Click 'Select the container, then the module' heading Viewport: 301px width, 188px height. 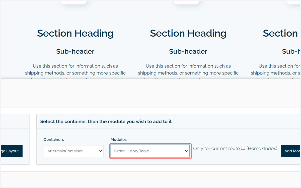pyautogui.click(x=106, y=121)
